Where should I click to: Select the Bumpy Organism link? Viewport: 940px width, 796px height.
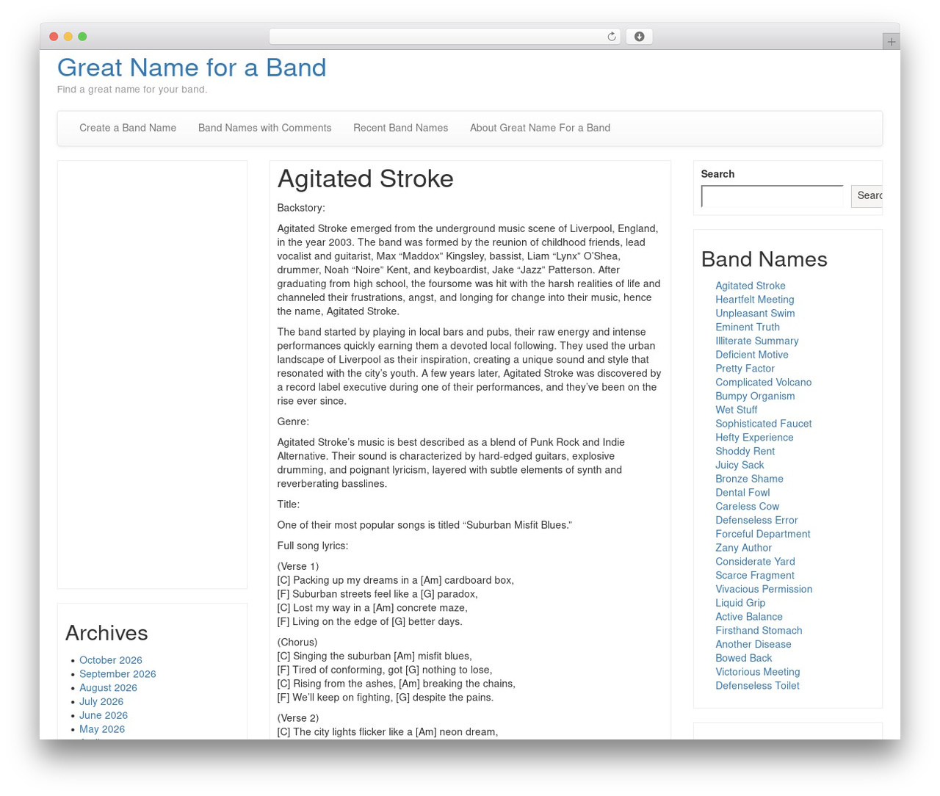755,396
